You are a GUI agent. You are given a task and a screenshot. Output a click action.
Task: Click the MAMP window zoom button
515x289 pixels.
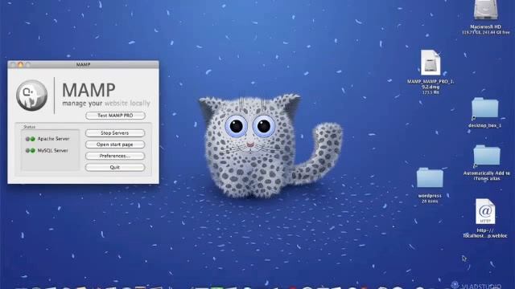pyautogui.click(x=27, y=65)
